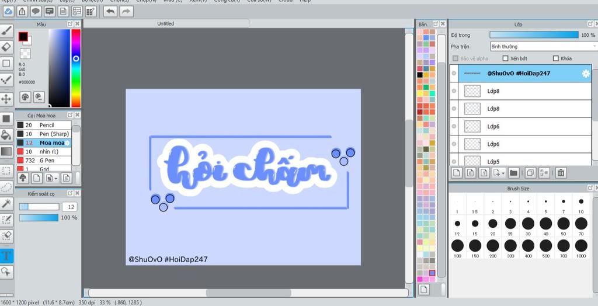Click the duplicate layer icon
The height and width of the screenshot is (306, 598).
coord(530,172)
